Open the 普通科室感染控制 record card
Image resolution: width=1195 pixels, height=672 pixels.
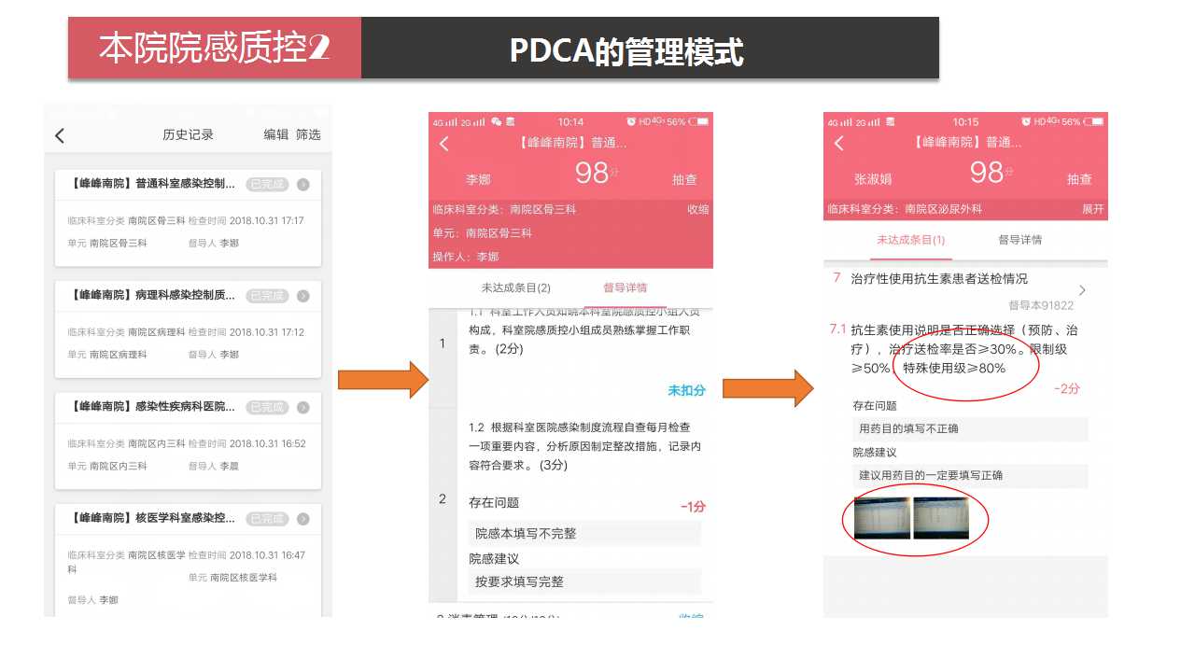pyautogui.click(x=188, y=217)
